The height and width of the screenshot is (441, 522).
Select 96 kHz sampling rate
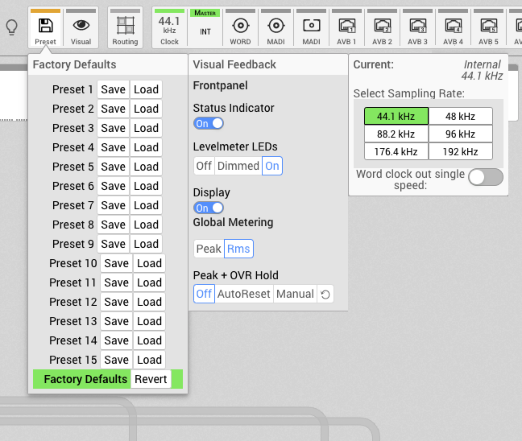(x=460, y=134)
